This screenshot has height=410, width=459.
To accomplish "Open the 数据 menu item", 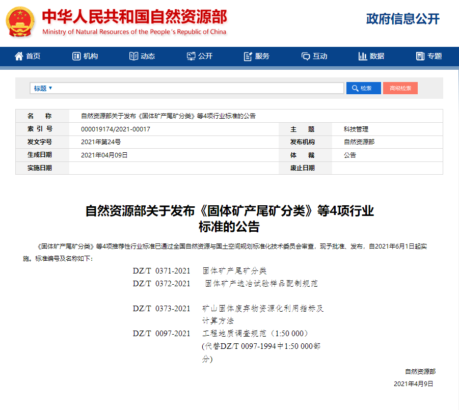I will [377, 56].
